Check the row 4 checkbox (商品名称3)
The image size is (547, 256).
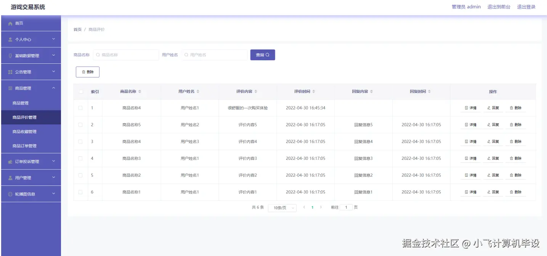pos(80,158)
